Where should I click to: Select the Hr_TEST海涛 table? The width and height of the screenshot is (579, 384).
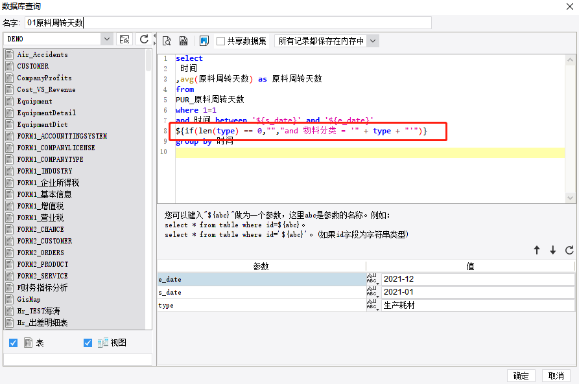click(x=38, y=311)
